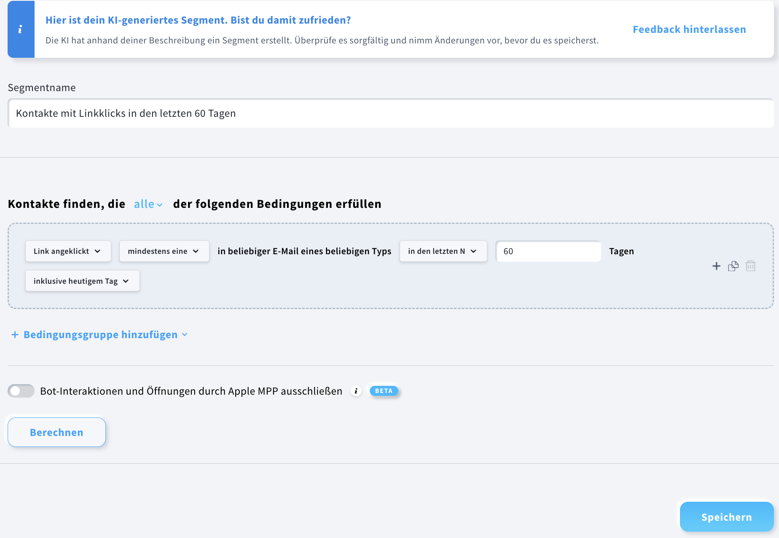Open the inklusive heutigem Tag dropdown
The image size is (779, 538).
(x=82, y=280)
